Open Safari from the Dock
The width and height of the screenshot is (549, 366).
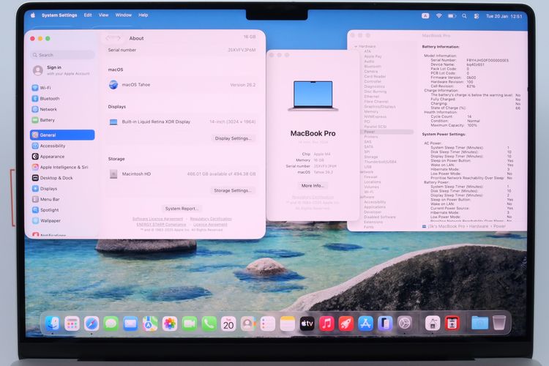(91, 324)
